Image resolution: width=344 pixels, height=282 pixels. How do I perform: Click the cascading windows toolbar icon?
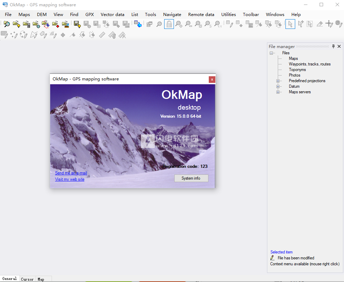click(150, 24)
